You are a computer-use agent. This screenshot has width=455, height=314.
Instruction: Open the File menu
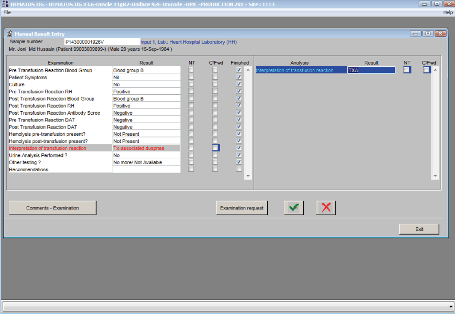pos(7,12)
